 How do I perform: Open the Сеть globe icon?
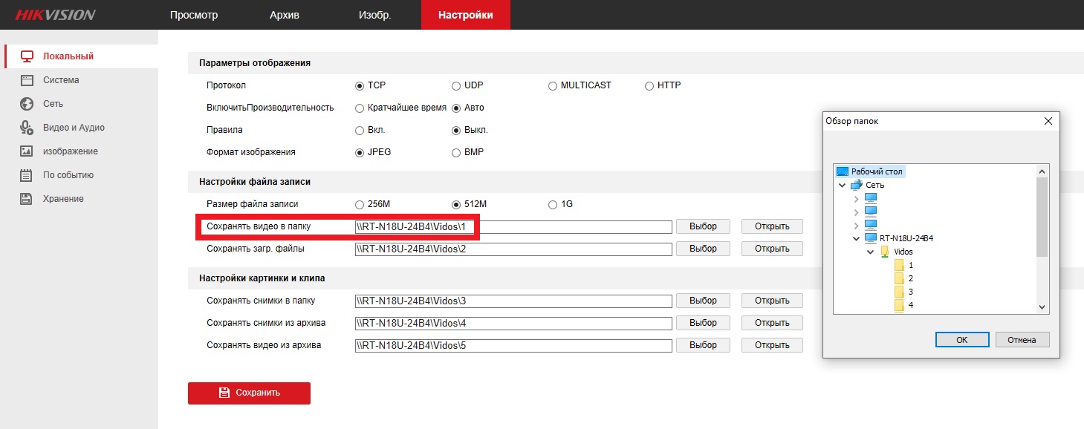[27, 104]
